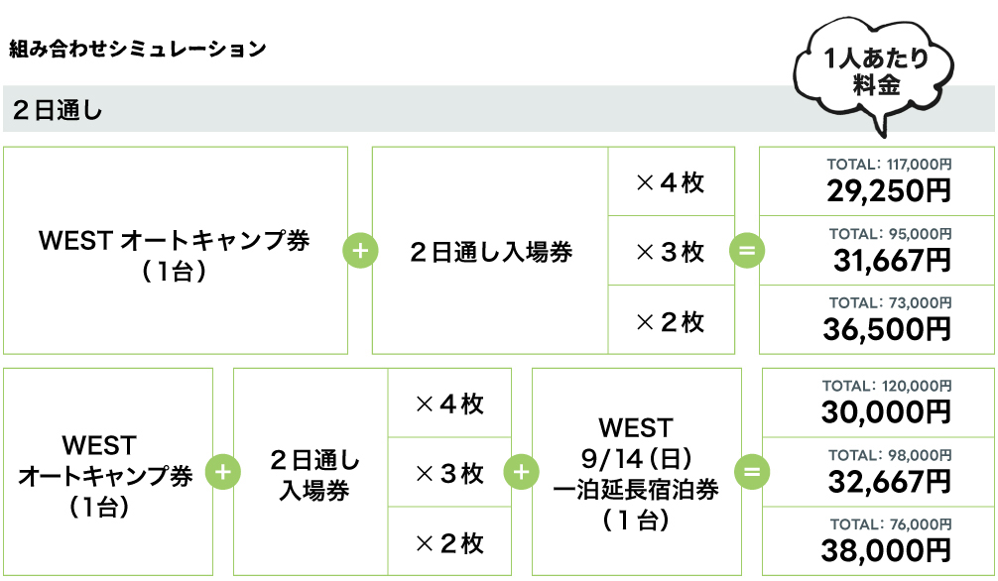Click the 38,000円 price cell

(x=878, y=541)
